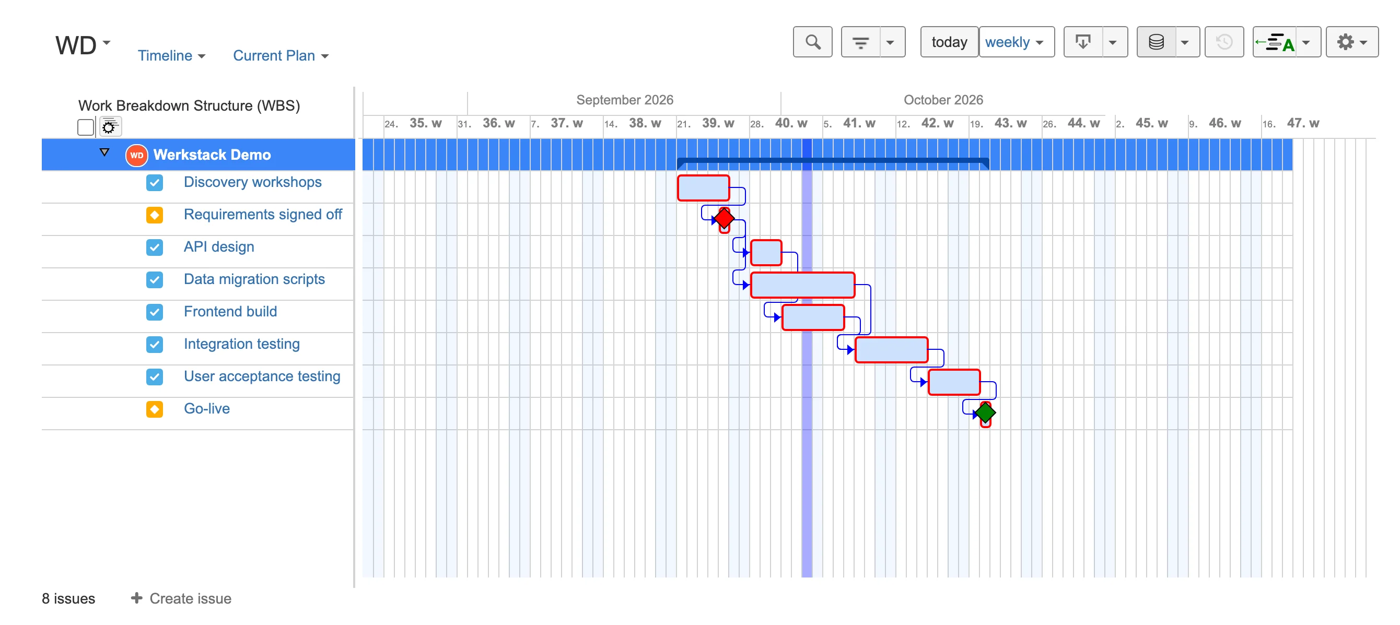
Task: Open the Current Plan menu
Action: click(281, 55)
